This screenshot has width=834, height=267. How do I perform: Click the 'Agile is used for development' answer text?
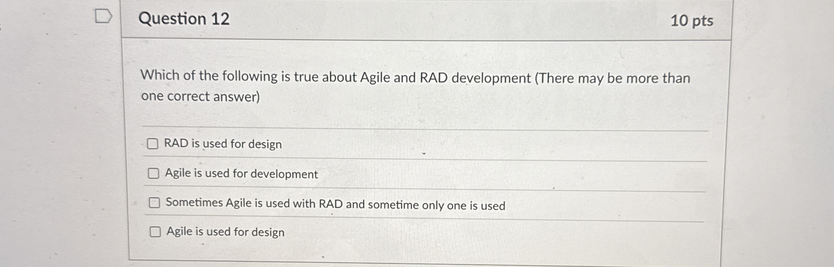[241, 174]
